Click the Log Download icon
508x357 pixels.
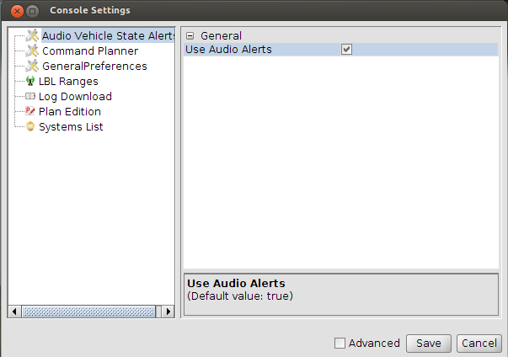(x=30, y=96)
